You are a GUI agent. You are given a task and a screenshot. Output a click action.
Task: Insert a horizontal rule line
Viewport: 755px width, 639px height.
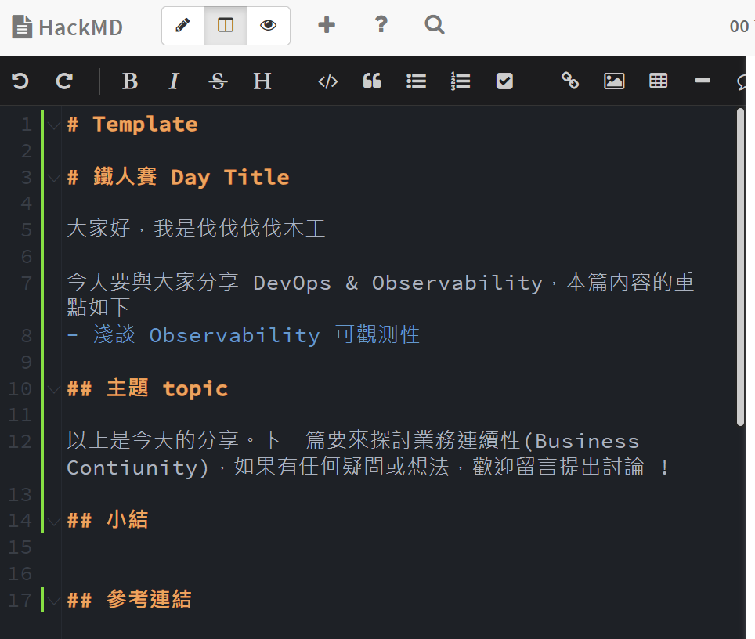(x=703, y=81)
